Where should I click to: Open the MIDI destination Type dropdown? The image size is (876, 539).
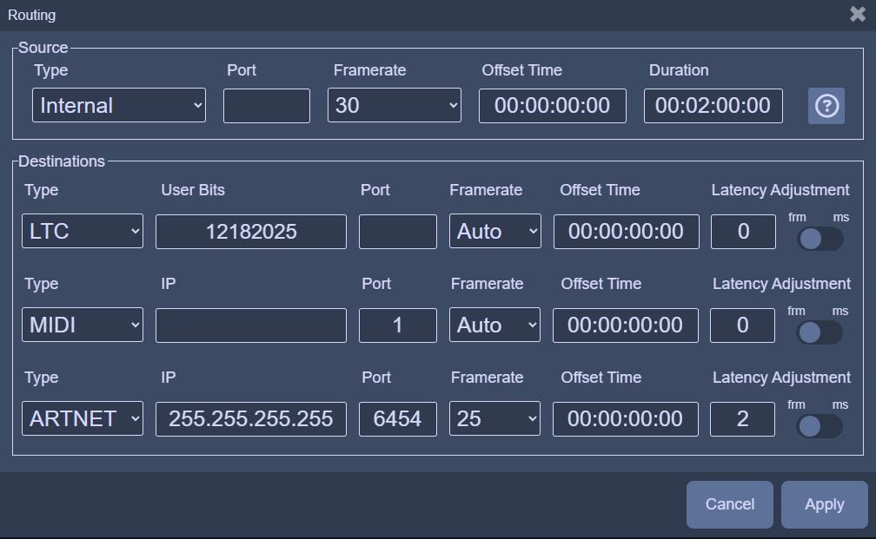(83, 325)
